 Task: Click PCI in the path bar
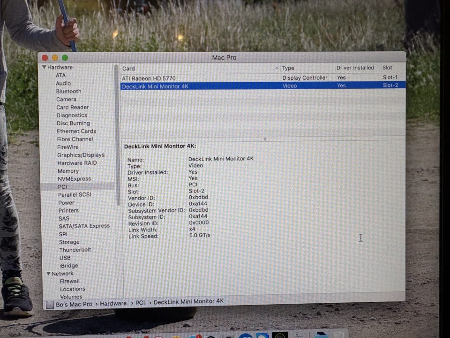[140, 303]
